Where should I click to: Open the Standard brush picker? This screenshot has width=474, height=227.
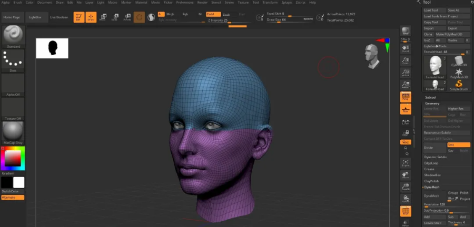pyautogui.click(x=13, y=37)
